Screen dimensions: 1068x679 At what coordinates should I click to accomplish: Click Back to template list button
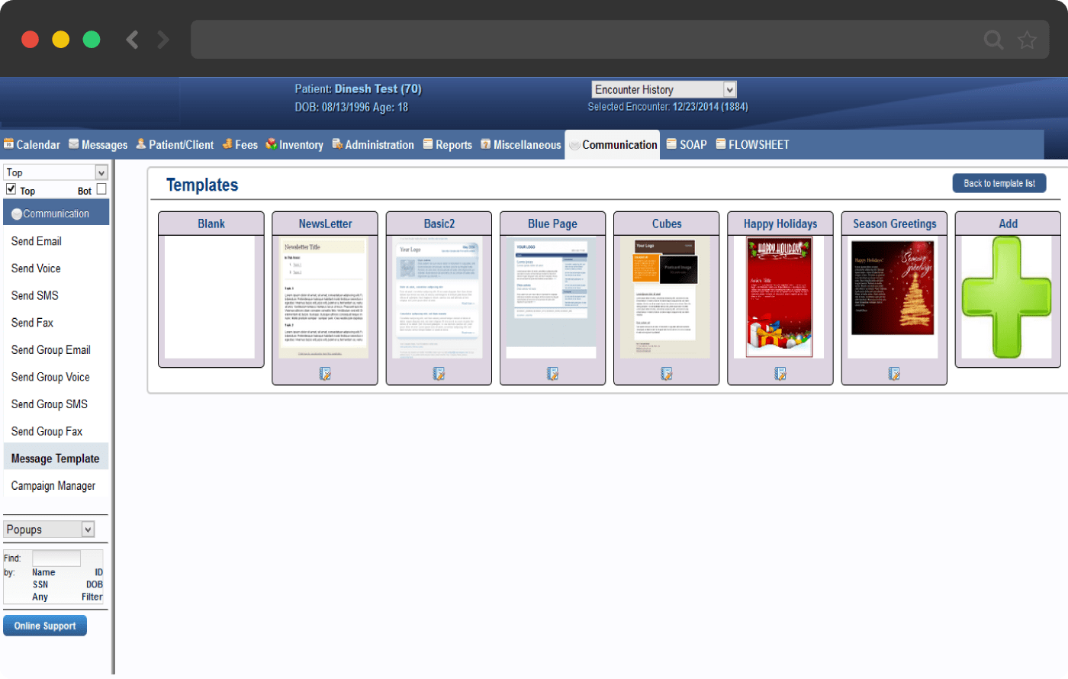tap(999, 183)
